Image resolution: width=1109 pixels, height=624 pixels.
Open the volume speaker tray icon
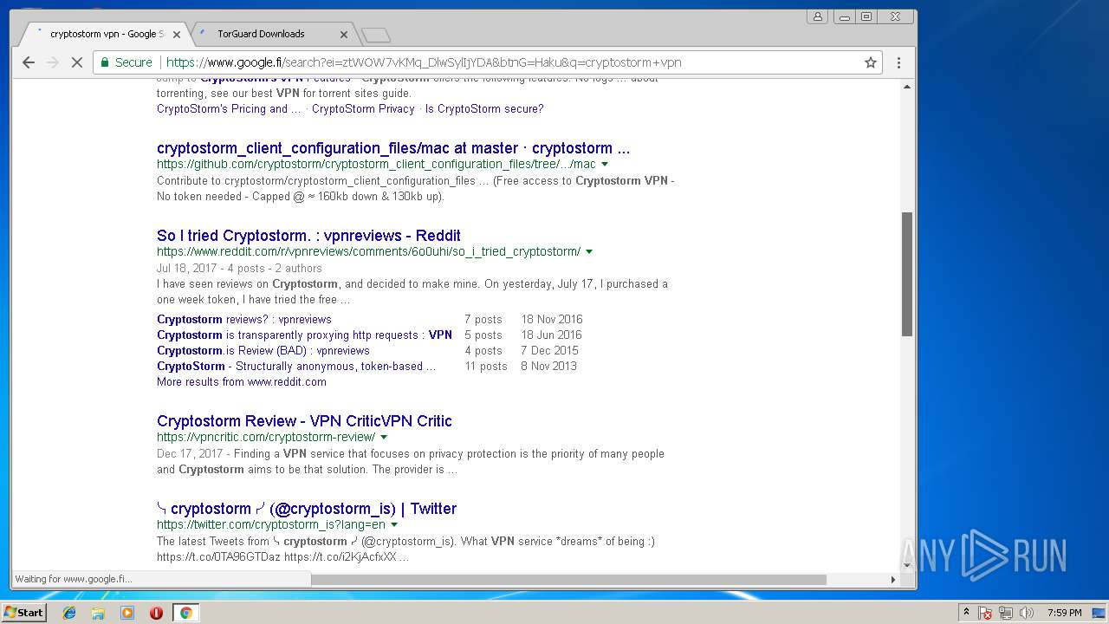coord(1027,614)
